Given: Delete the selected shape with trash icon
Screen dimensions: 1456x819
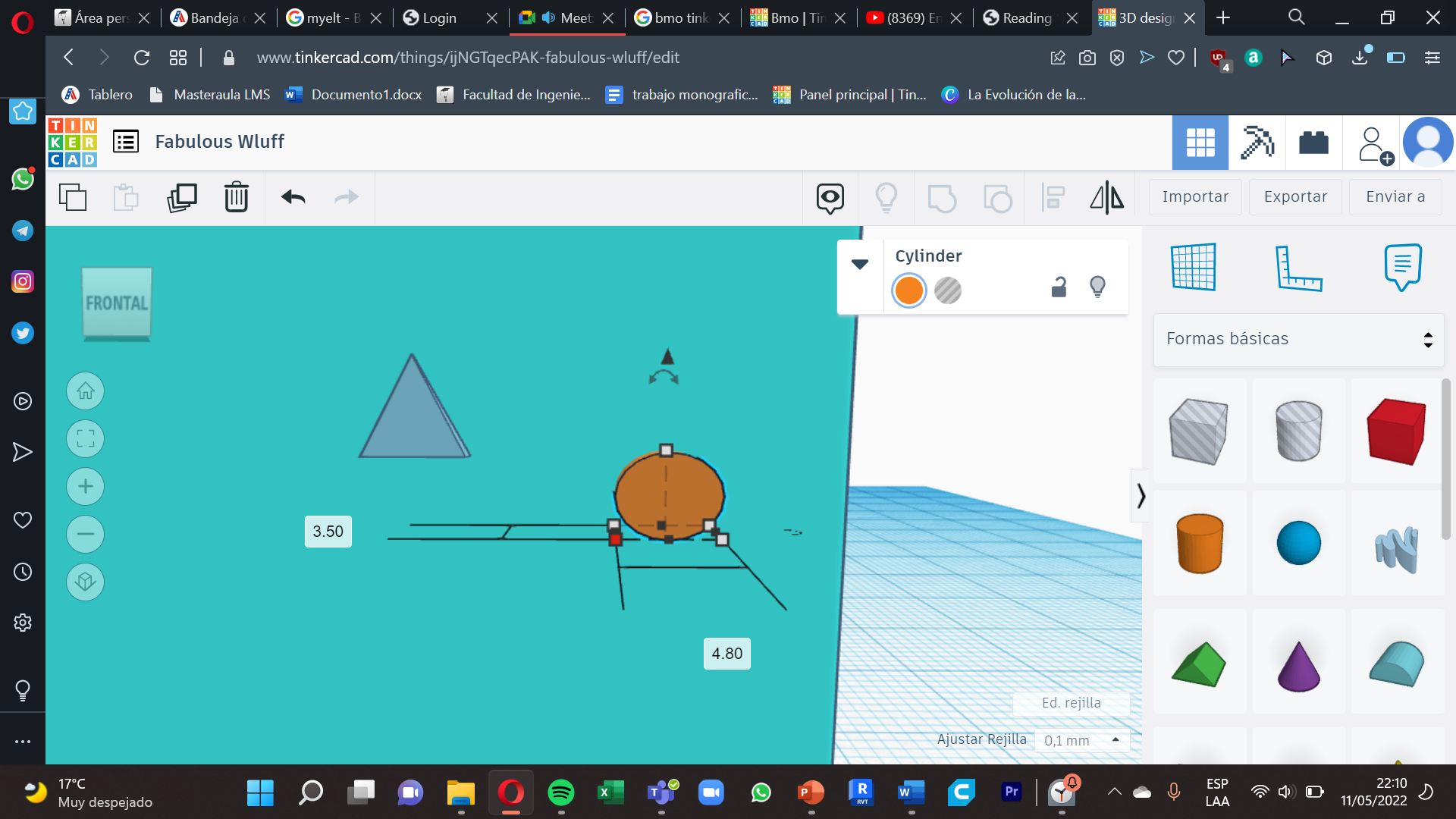Looking at the screenshot, I should click(x=237, y=197).
